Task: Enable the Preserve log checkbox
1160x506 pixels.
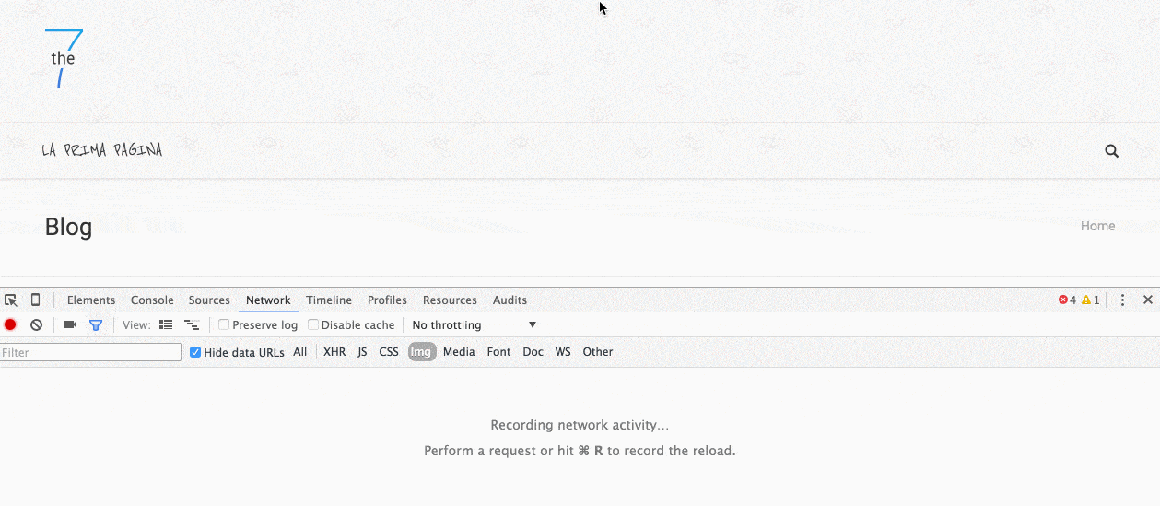Action: coord(224,325)
